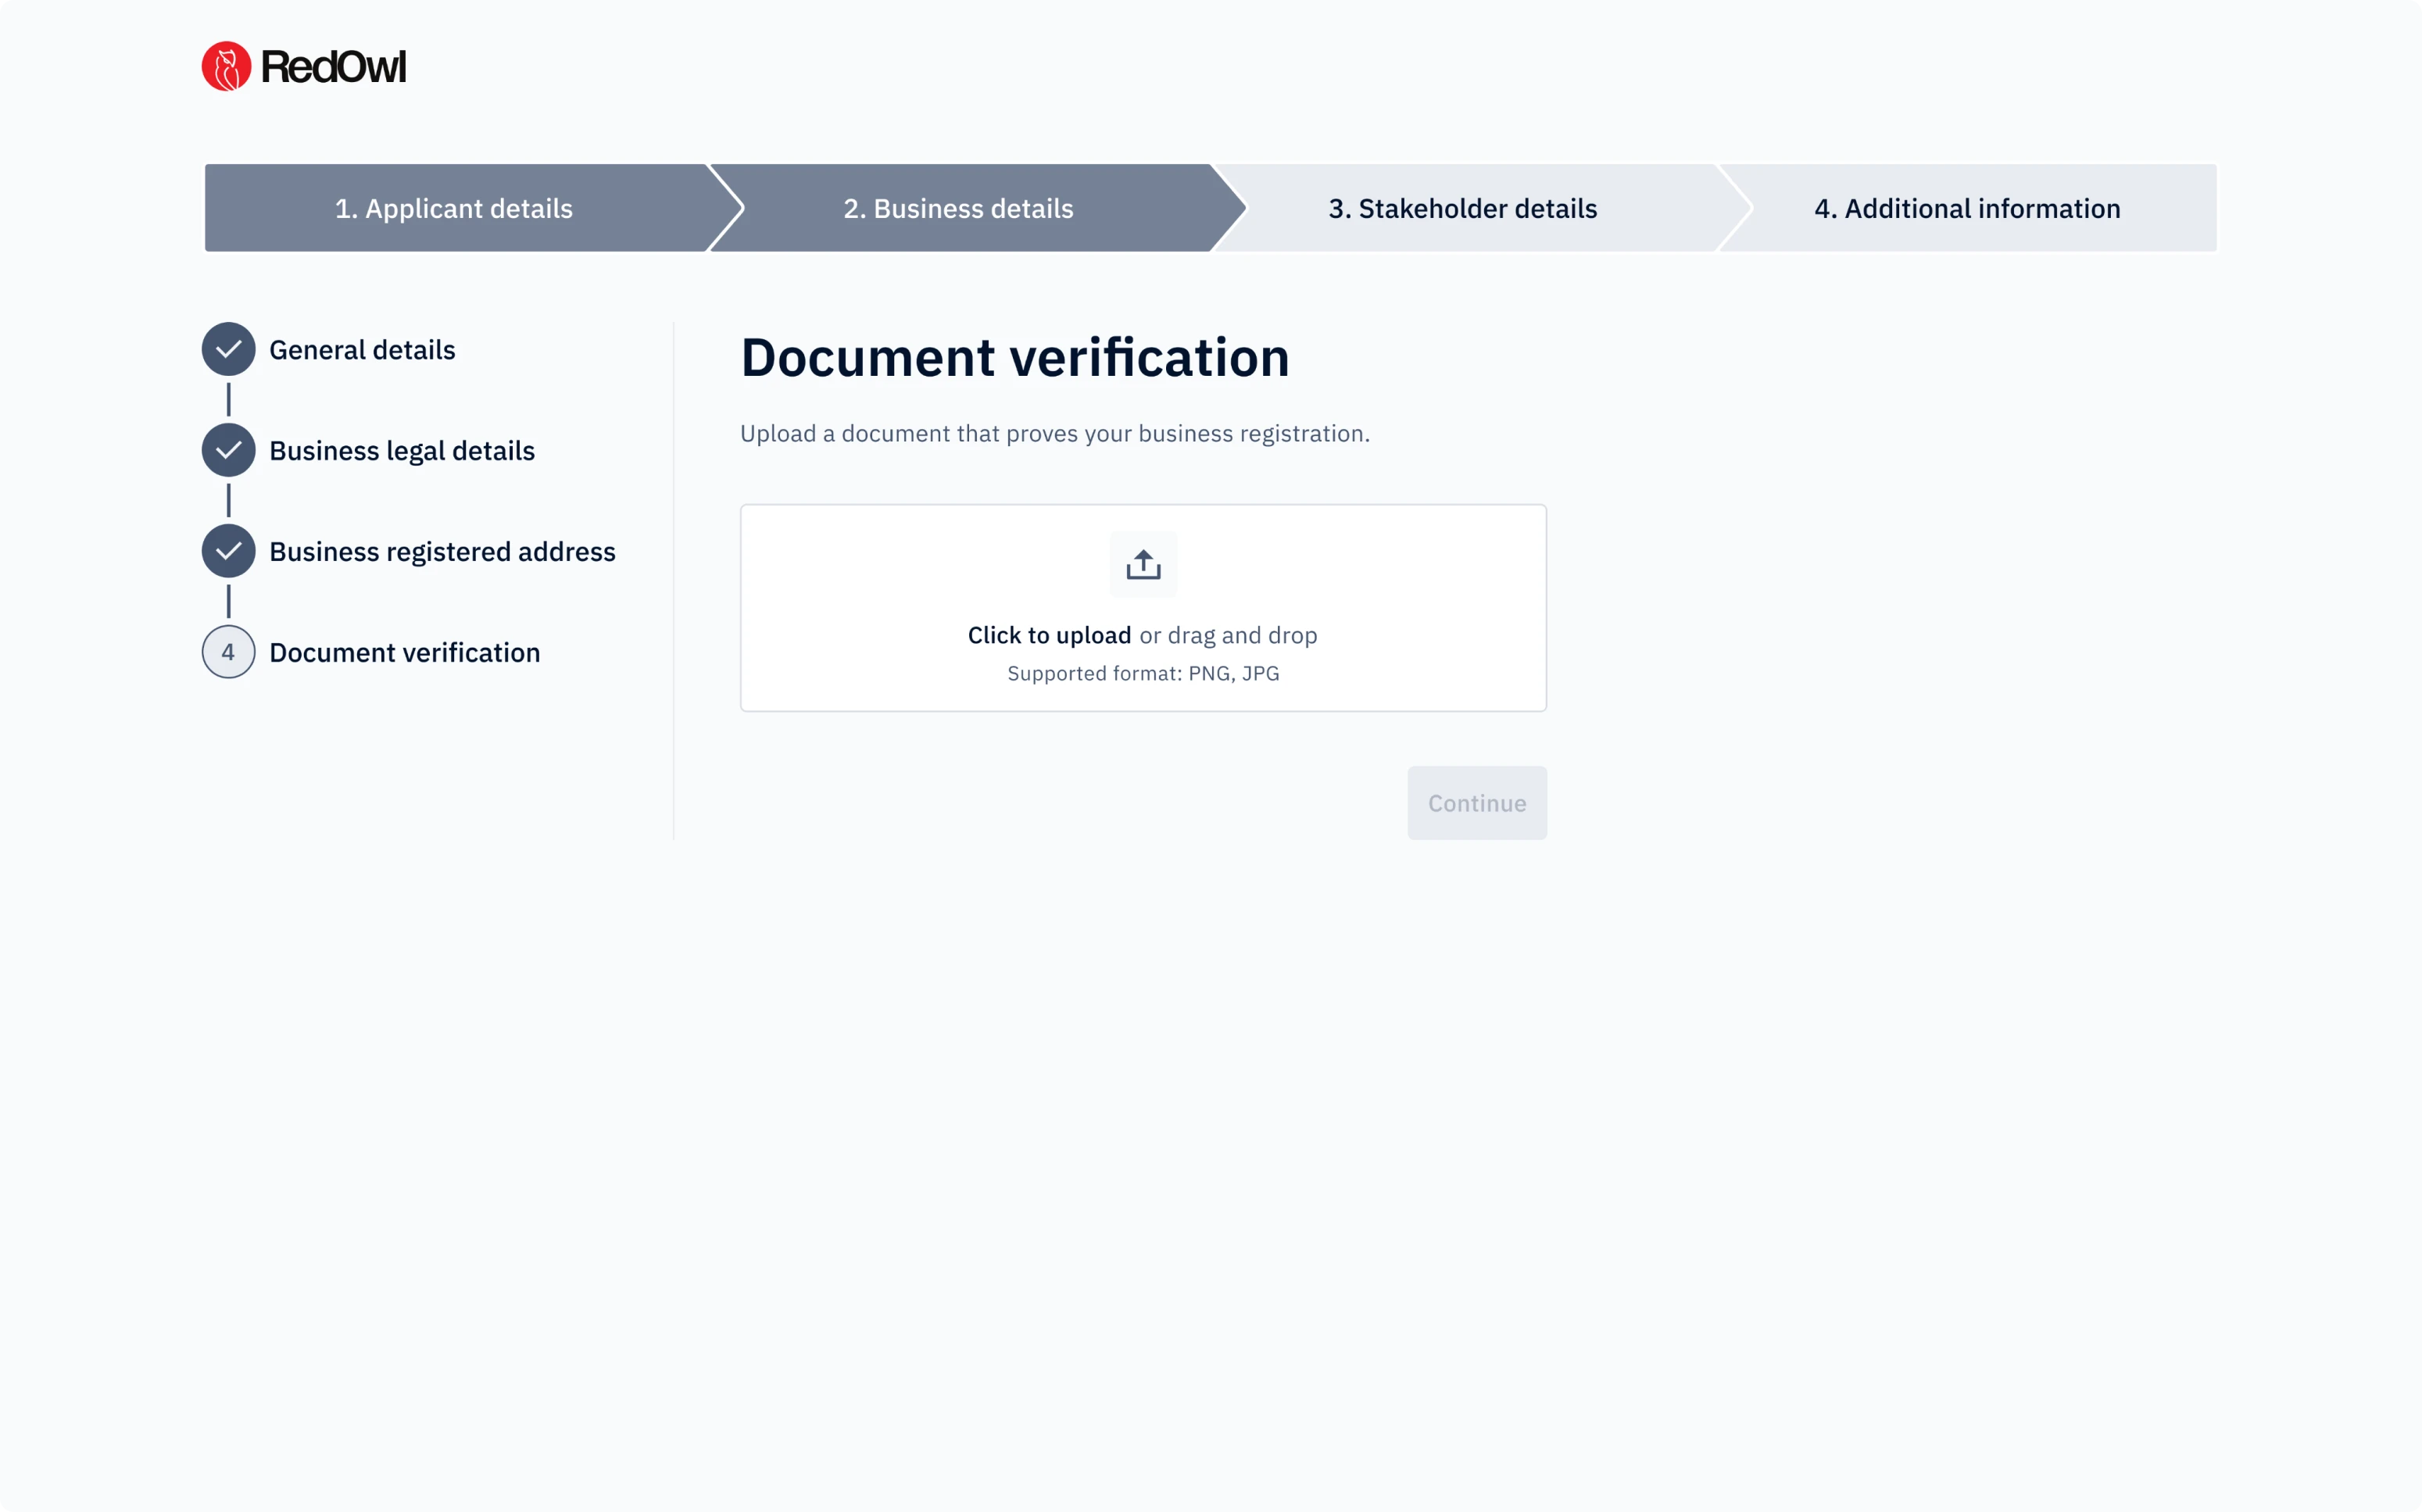Switch to Stakeholder details step
This screenshot has height=1512, width=2422.
tap(1463, 208)
